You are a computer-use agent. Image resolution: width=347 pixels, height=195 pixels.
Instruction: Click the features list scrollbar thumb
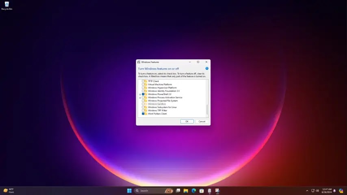[x=207, y=110]
